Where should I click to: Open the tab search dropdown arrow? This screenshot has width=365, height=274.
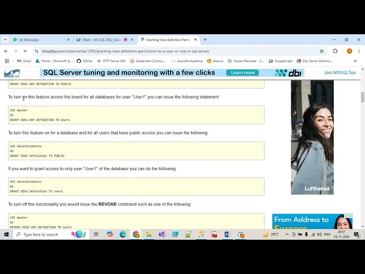(x=5, y=40)
